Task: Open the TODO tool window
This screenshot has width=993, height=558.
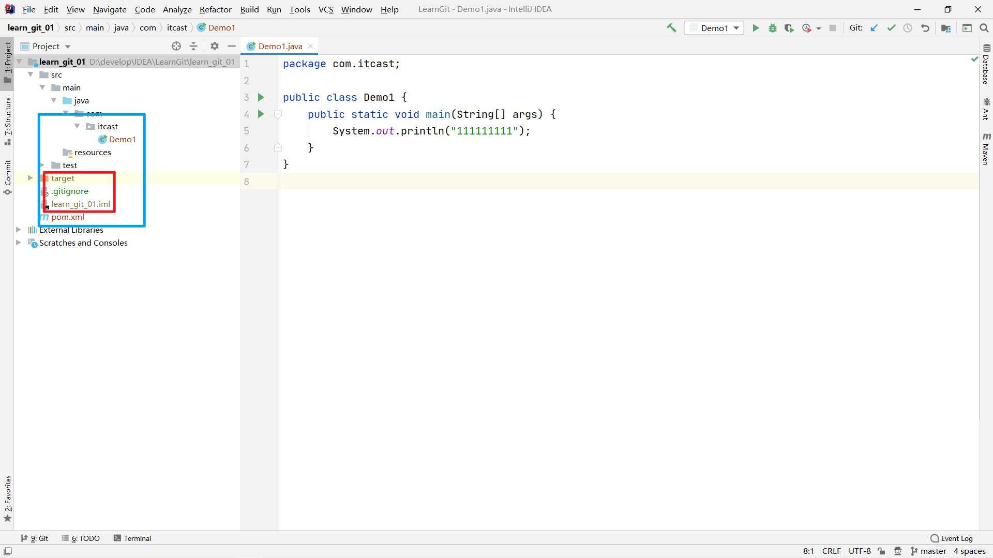Action: pos(81,538)
